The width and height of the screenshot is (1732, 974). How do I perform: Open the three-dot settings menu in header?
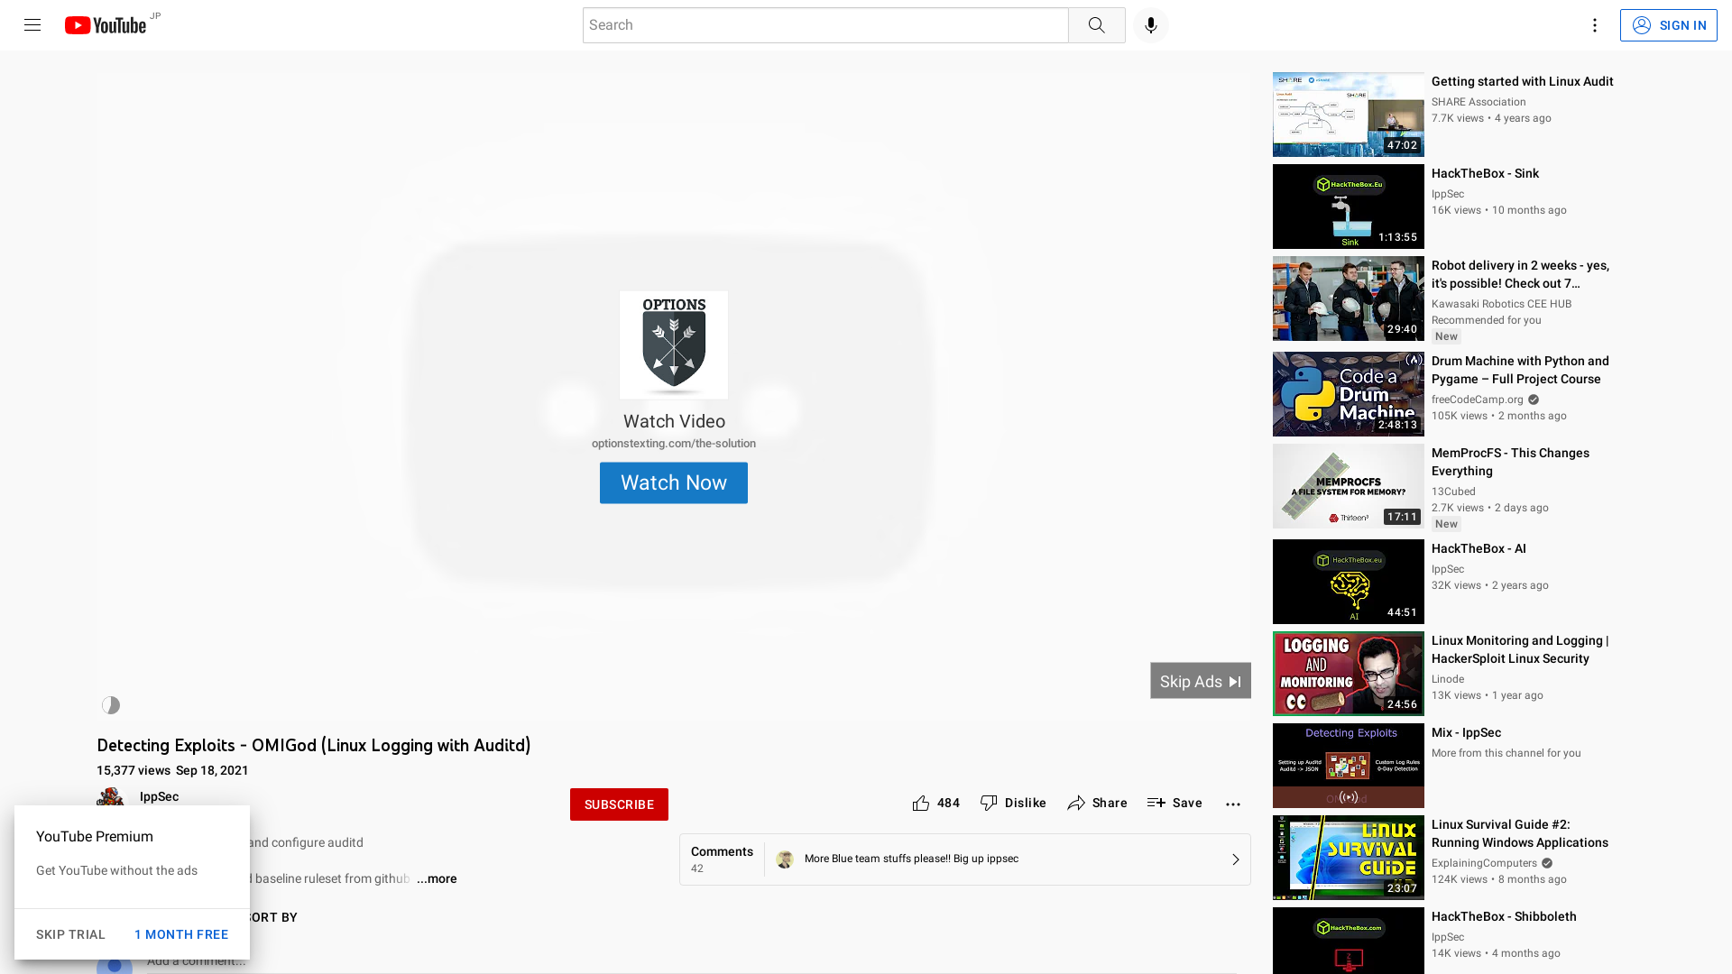[x=1594, y=25]
